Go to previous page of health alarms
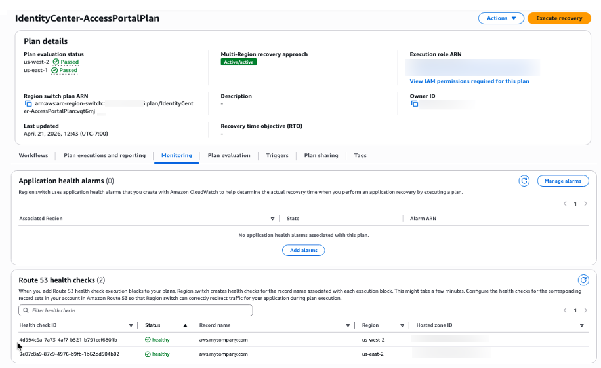Image resolution: width=601 pixels, height=368 pixels. pos(565,204)
